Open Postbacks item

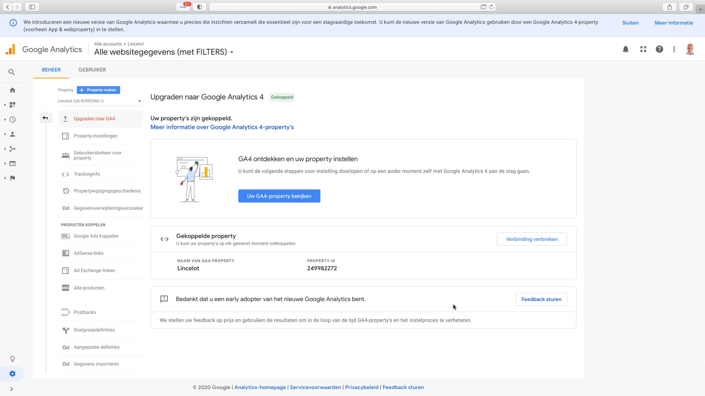point(101,312)
